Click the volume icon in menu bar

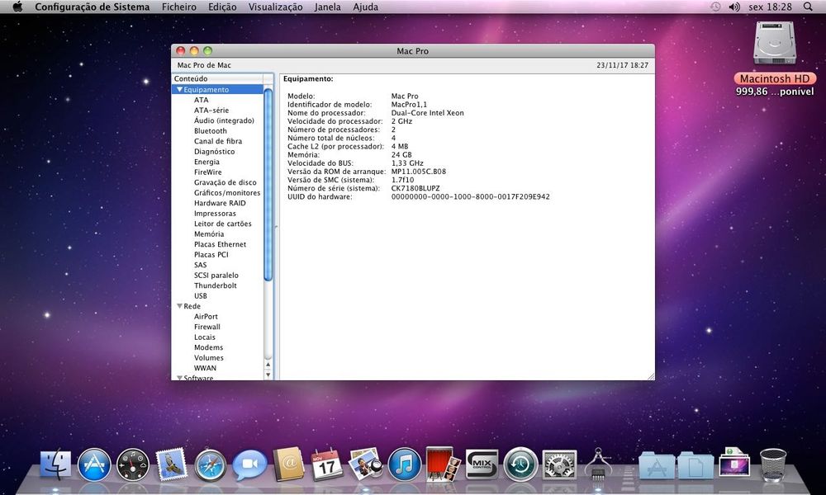tap(734, 7)
